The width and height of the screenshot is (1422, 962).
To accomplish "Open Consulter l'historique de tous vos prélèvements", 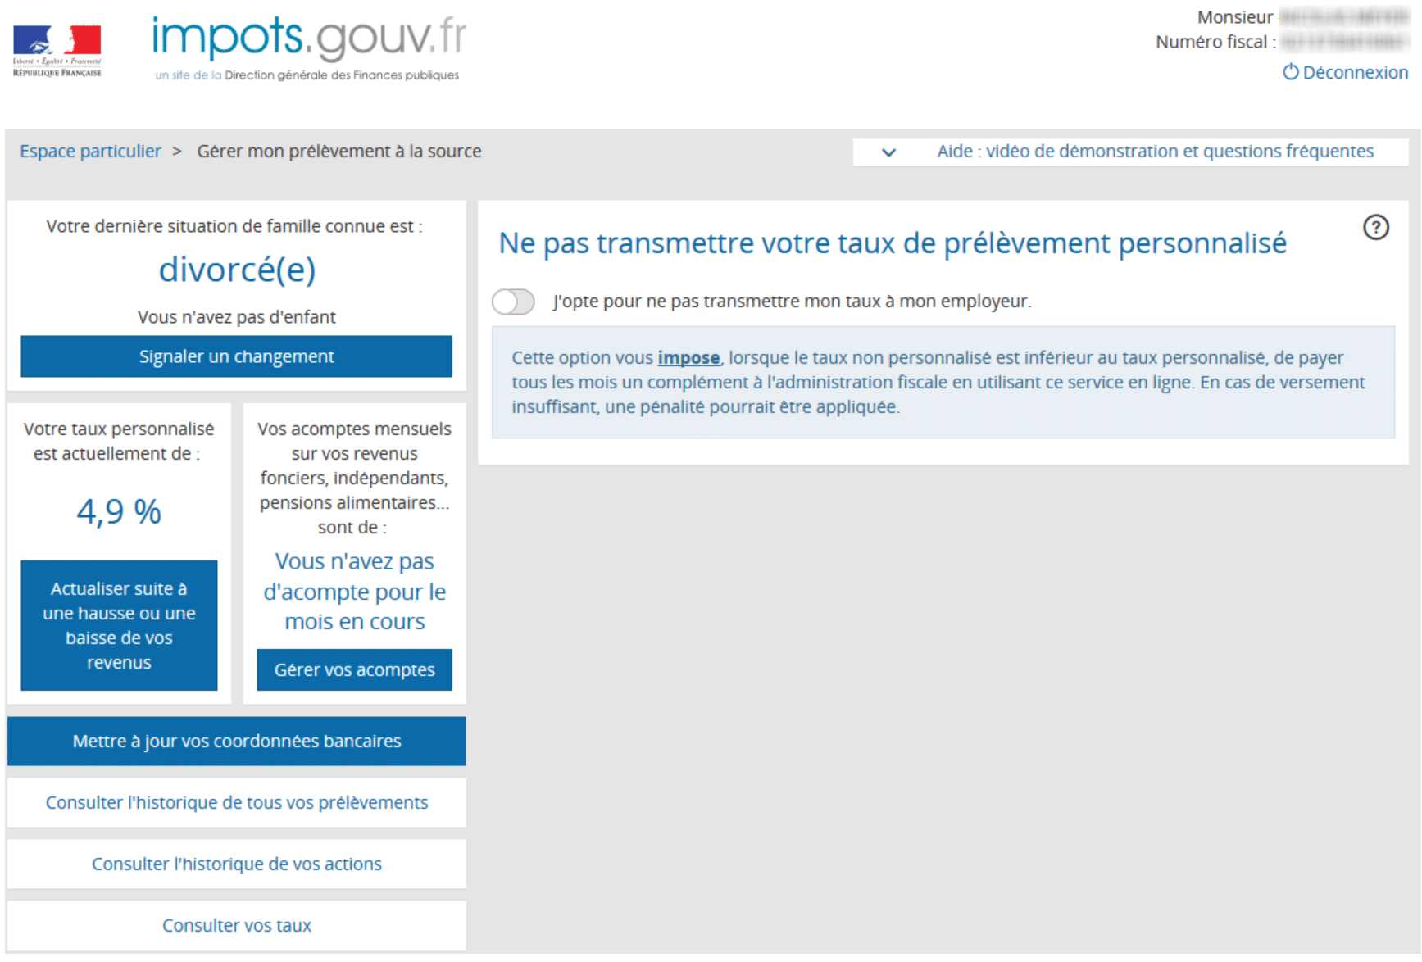I will click(236, 802).
